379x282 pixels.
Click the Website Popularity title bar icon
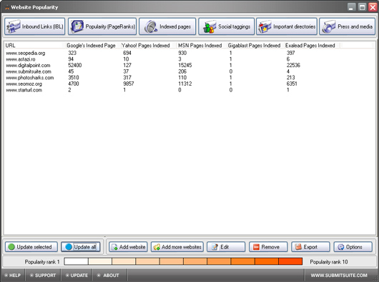point(7,7)
